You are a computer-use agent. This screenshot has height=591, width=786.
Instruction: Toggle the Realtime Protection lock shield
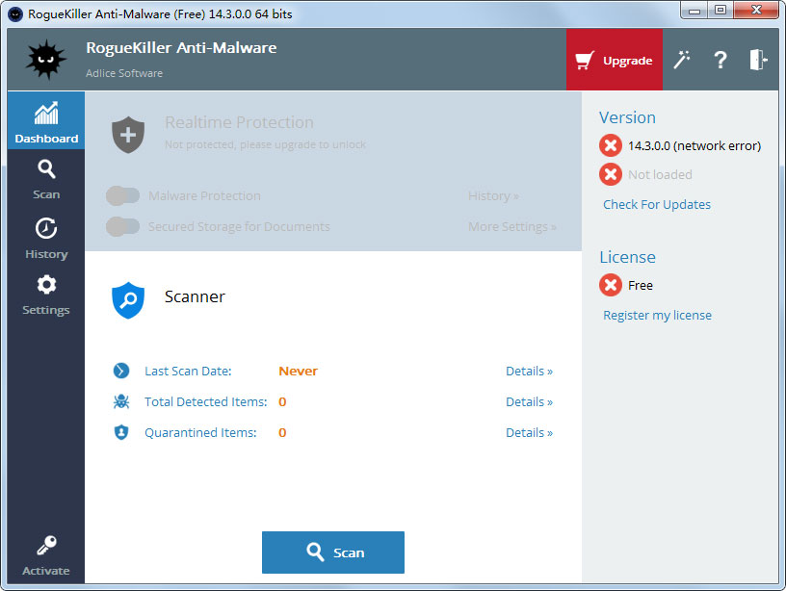[128, 134]
